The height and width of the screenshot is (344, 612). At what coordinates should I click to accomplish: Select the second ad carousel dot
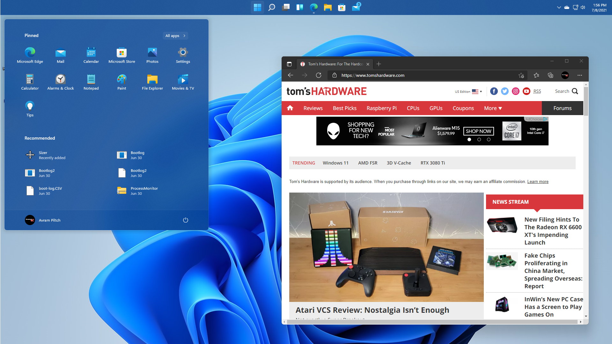click(x=479, y=139)
